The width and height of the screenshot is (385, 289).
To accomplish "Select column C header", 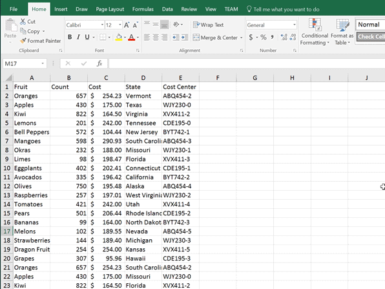I will 106,78.
